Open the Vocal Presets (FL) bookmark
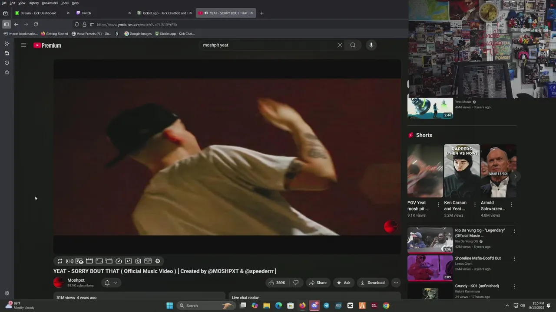This screenshot has height=312, width=556. [x=92, y=34]
